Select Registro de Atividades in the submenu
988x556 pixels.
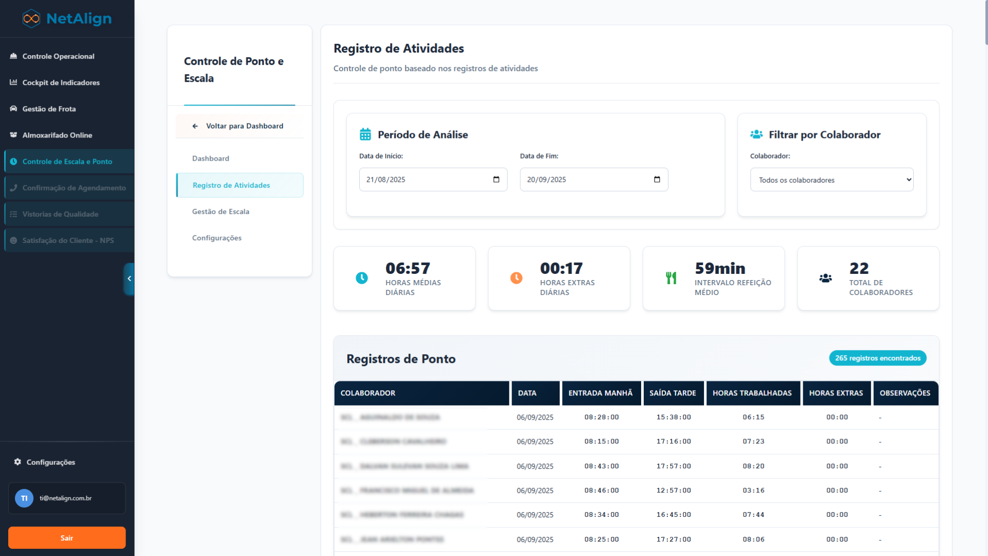pyautogui.click(x=231, y=185)
